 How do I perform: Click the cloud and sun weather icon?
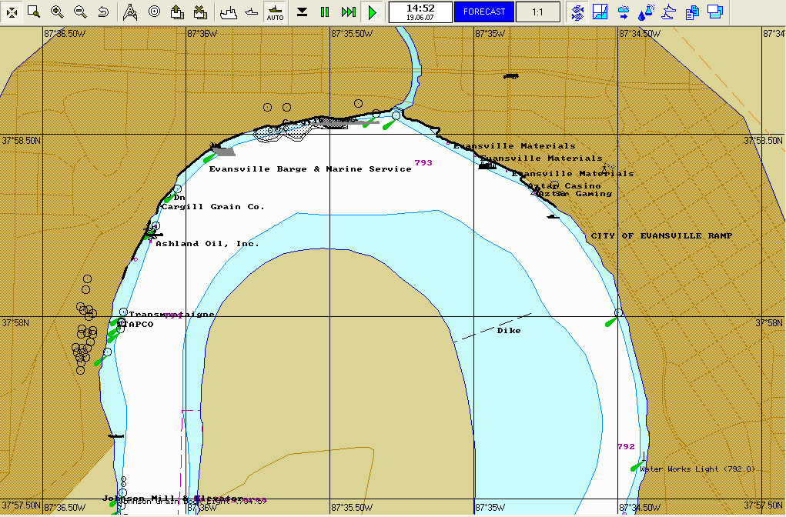pyautogui.click(x=623, y=12)
